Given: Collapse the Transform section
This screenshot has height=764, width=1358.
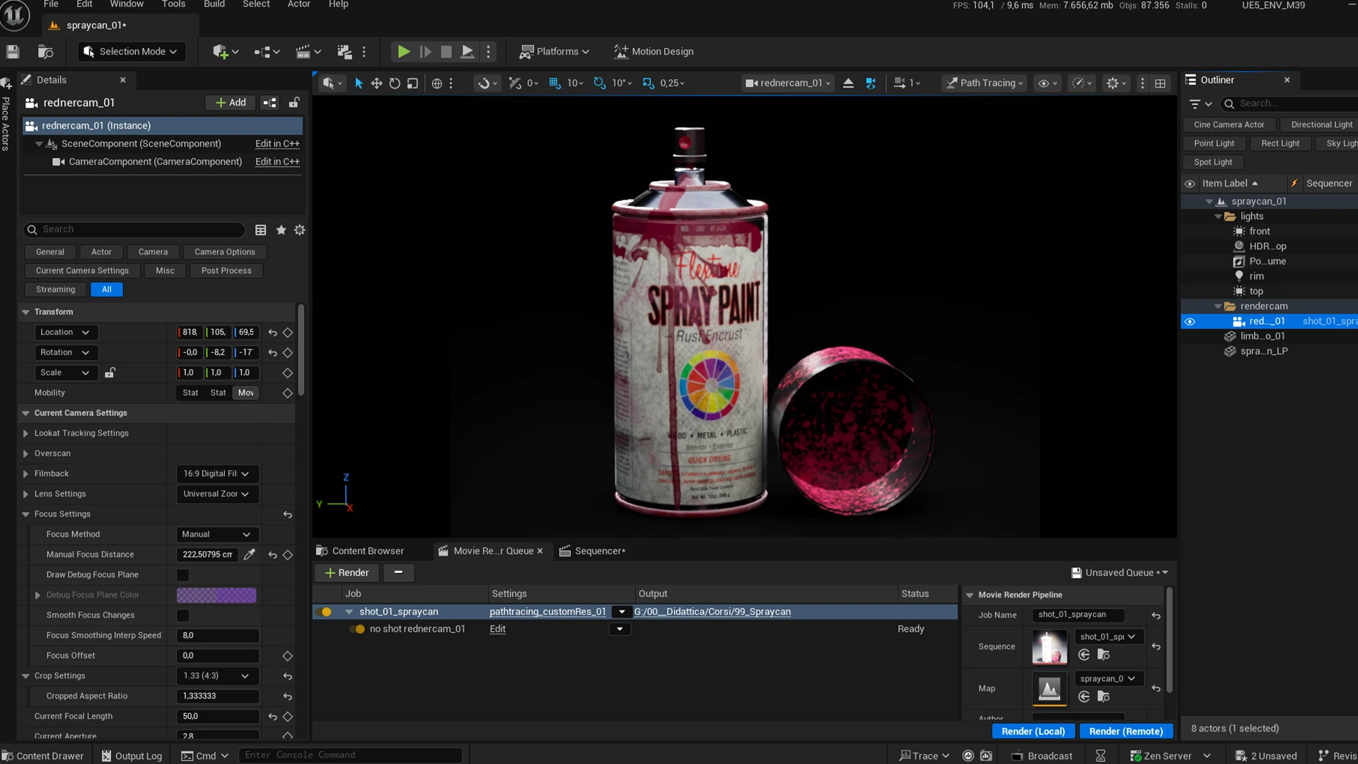Looking at the screenshot, I should coord(25,312).
